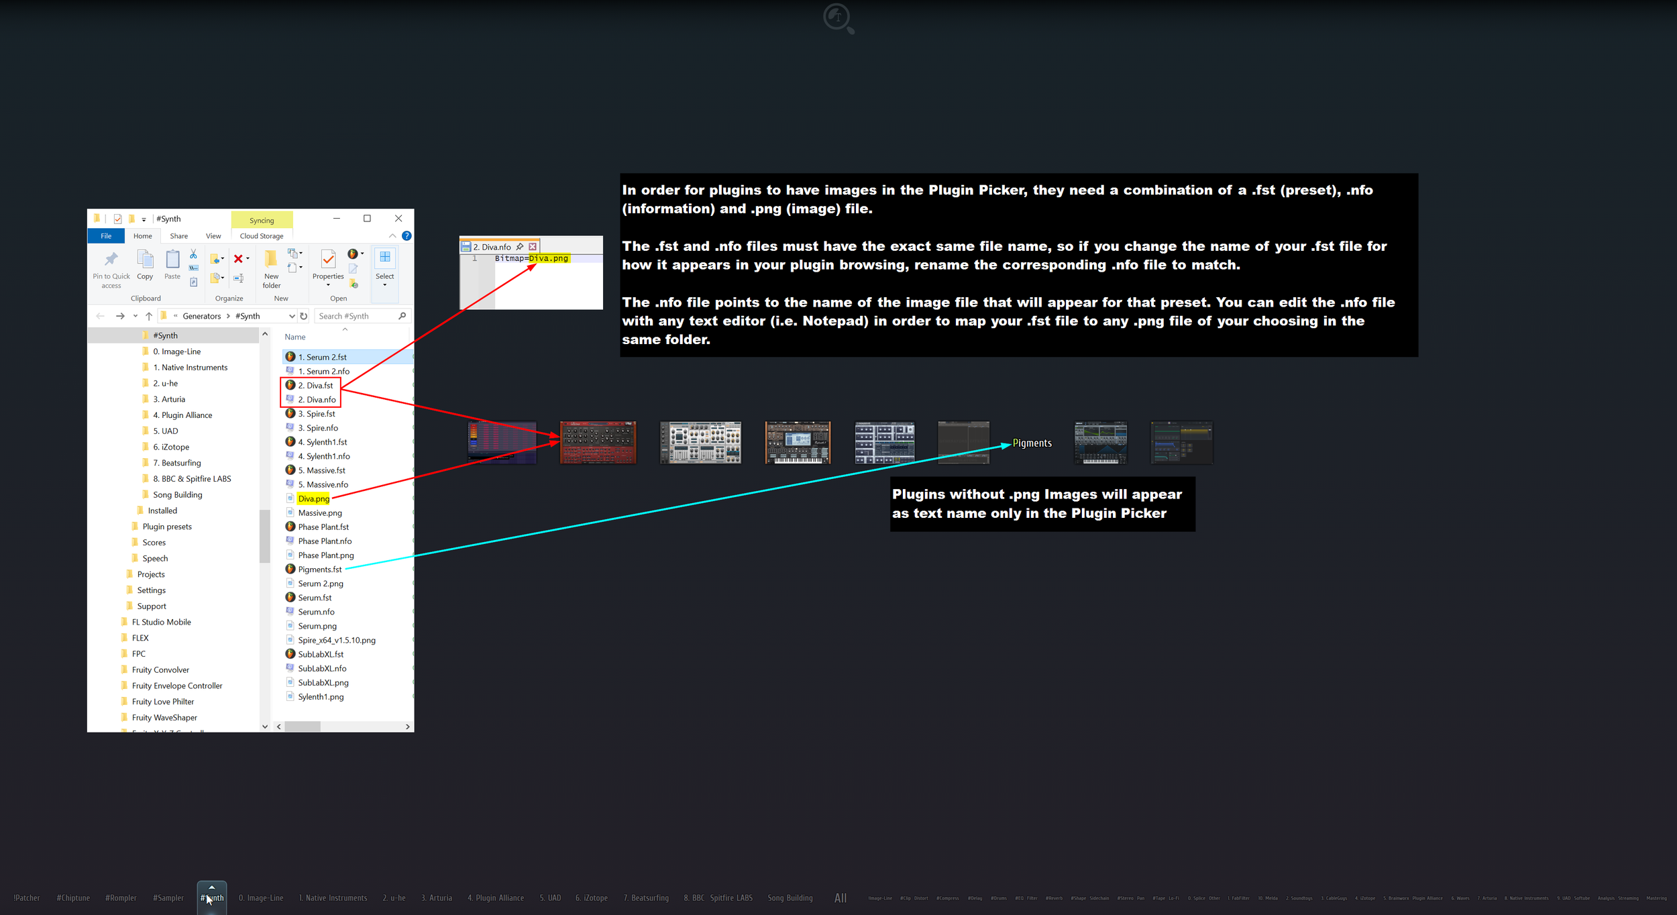
Task: Click the FL Studio Open icon in ribbon
Action: [x=352, y=254]
